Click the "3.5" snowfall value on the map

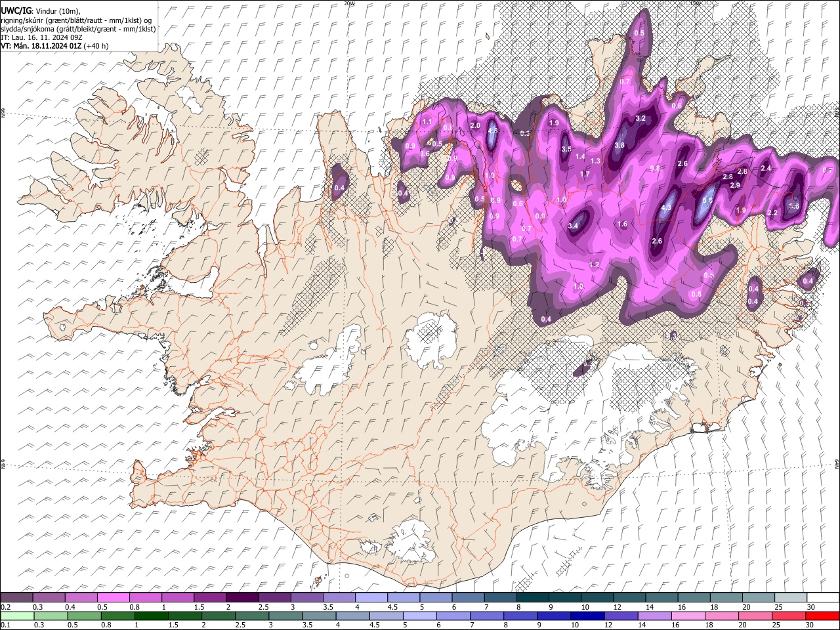click(x=566, y=149)
